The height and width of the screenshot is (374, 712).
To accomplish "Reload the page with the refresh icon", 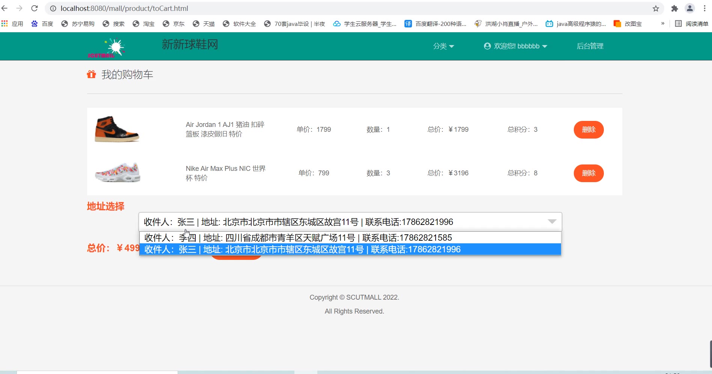I will click(35, 8).
